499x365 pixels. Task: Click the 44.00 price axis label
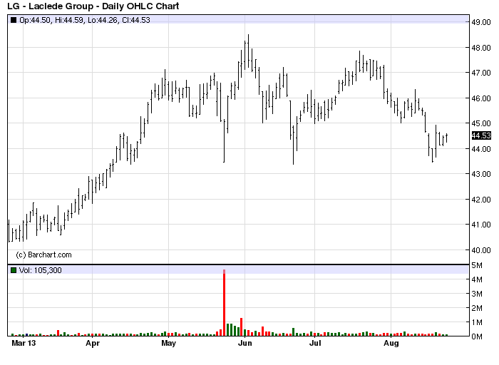481,149
